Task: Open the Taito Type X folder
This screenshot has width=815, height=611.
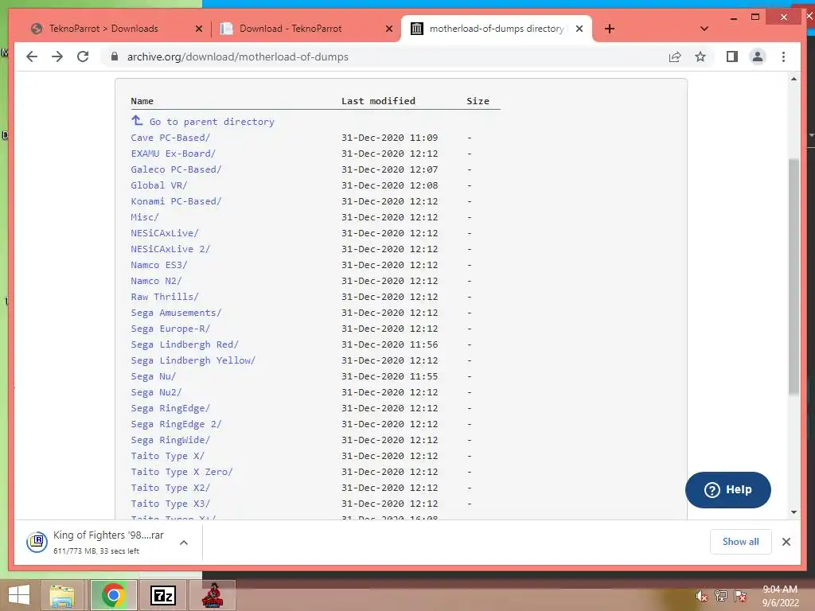Action: pyautogui.click(x=167, y=456)
